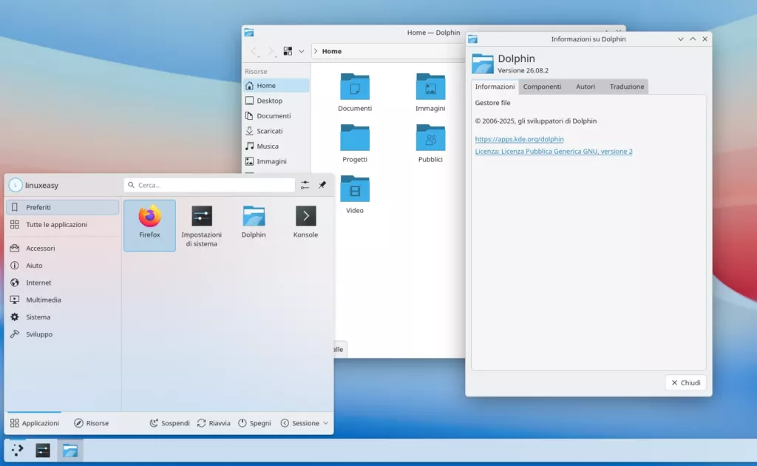The height and width of the screenshot is (466, 757).
Task: Open the Sistema category
Action: (x=62, y=317)
